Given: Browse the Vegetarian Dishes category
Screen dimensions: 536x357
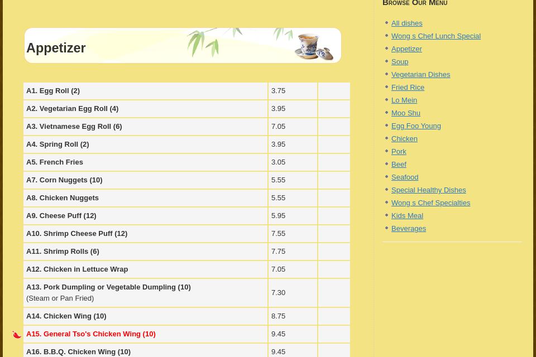Looking at the screenshot, I should click(x=420, y=75).
